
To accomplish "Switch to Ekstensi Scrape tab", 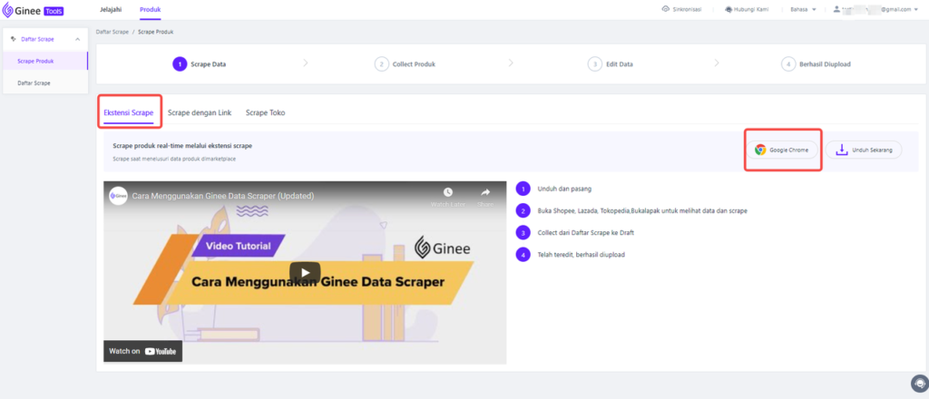I will (x=129, y=112).
